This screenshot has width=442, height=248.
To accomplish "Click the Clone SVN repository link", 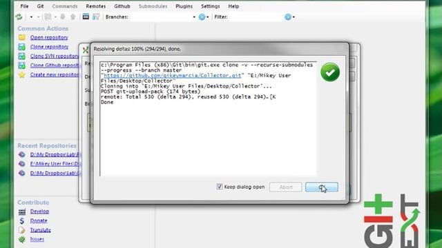I will [54, 56].
